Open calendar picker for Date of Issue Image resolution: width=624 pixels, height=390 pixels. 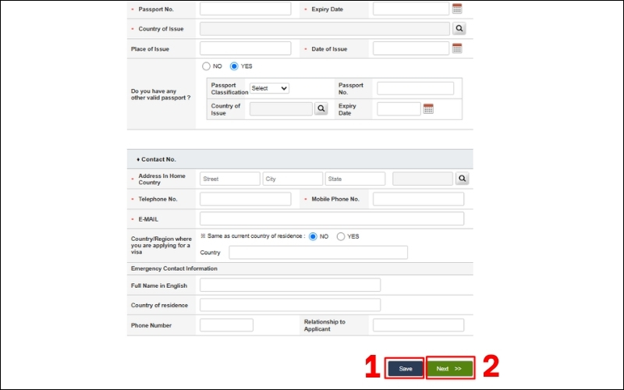(x=457, y=48)
